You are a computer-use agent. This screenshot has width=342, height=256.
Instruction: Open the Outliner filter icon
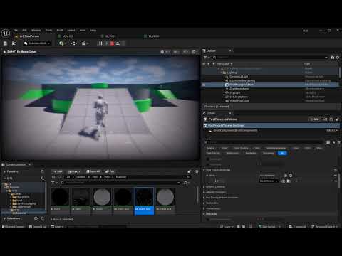(207, 58)
